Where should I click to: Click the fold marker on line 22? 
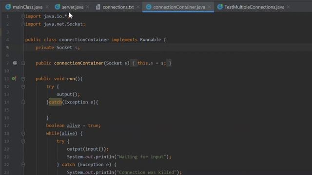[23, 165]
